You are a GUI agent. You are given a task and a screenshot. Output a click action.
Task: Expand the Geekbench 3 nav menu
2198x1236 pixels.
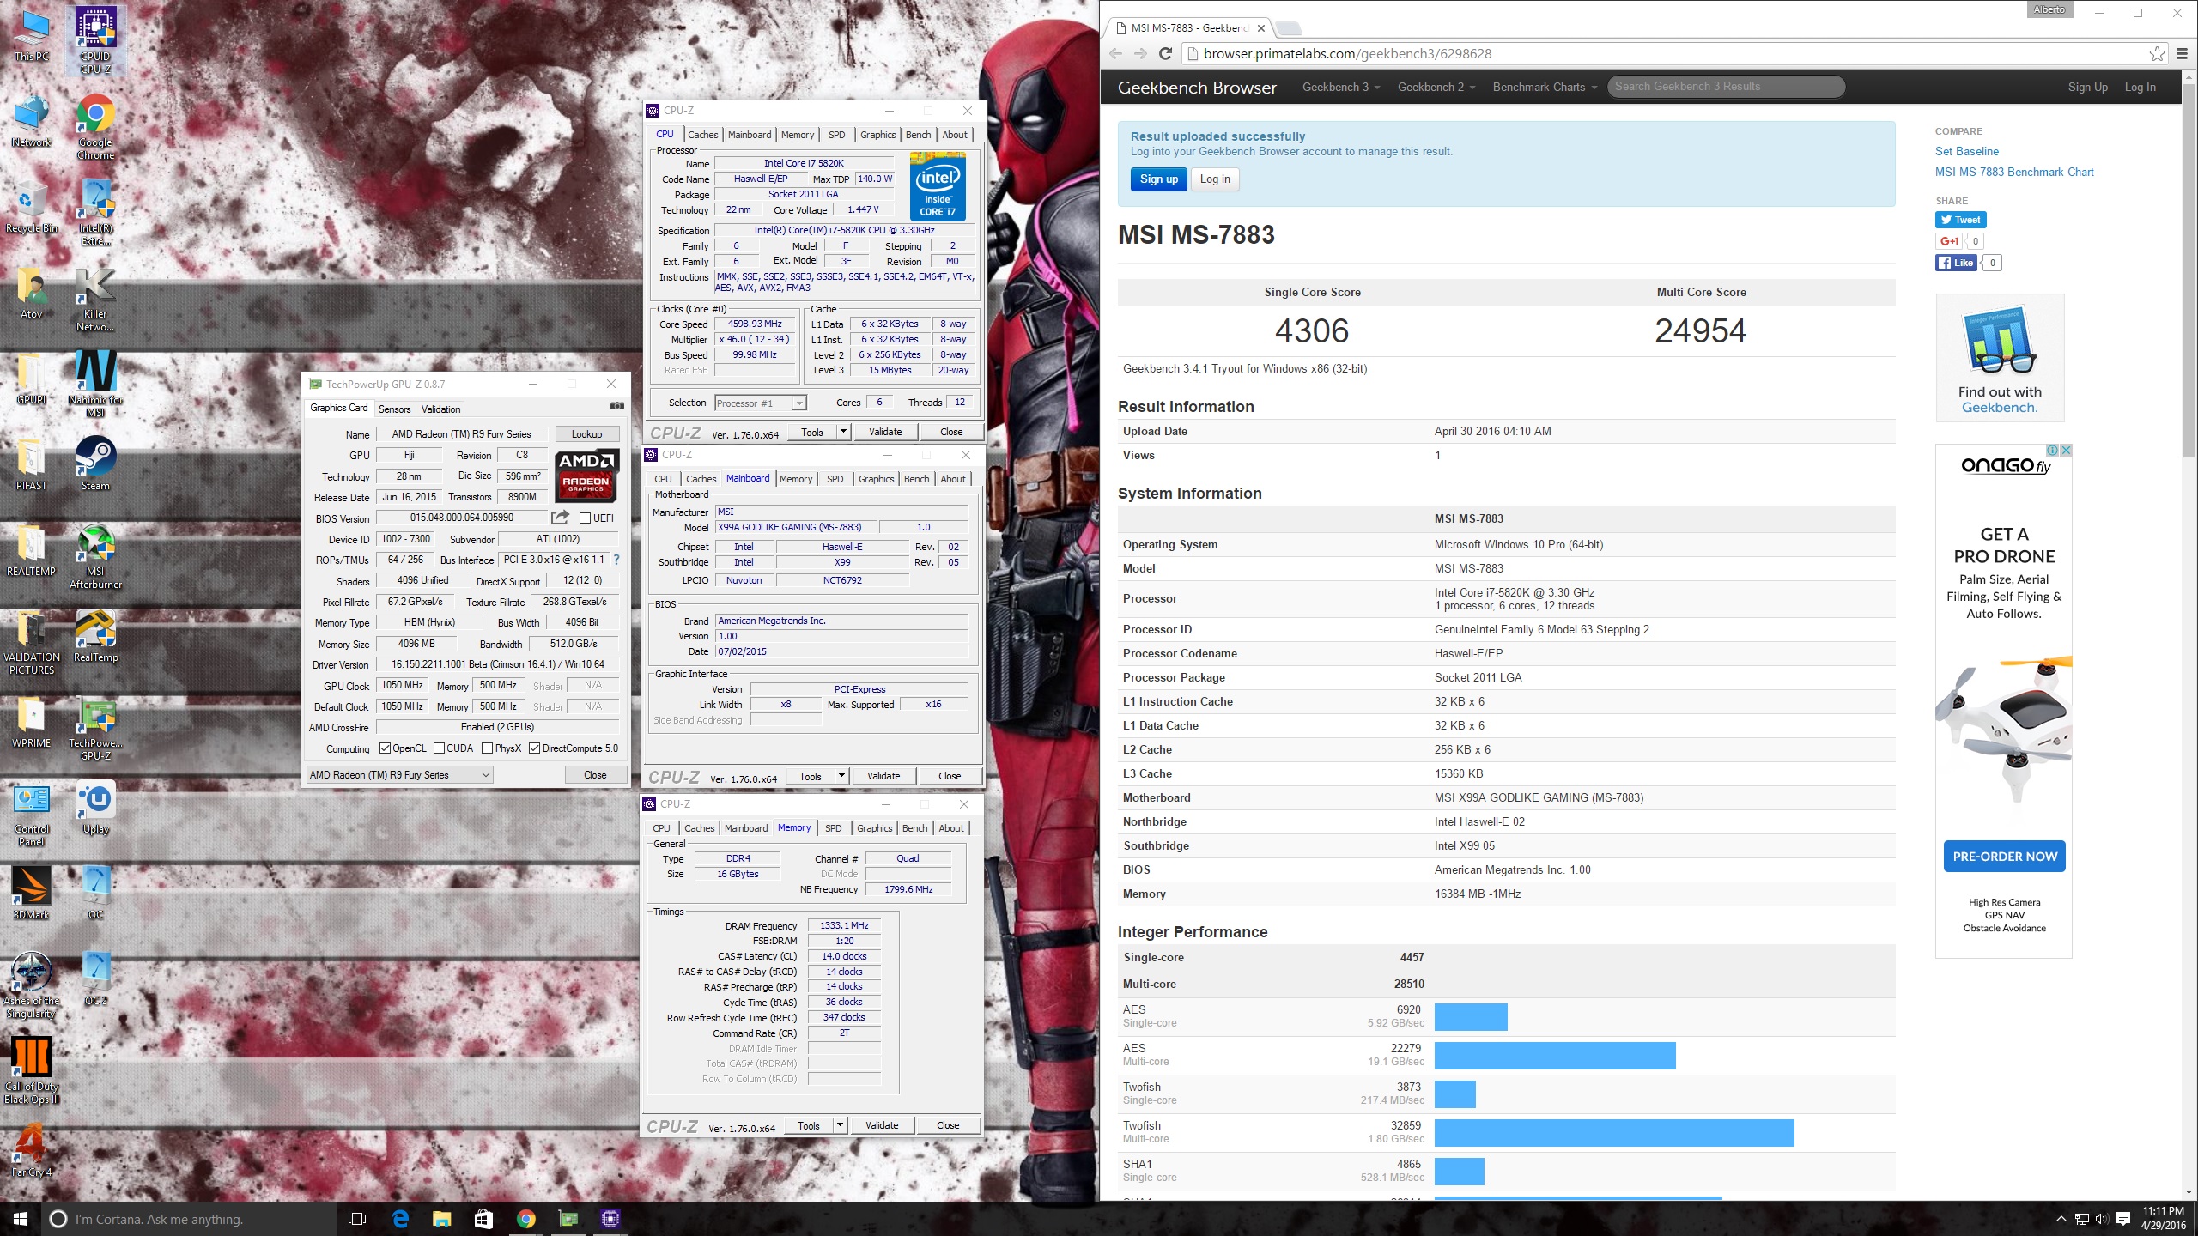1340,87
